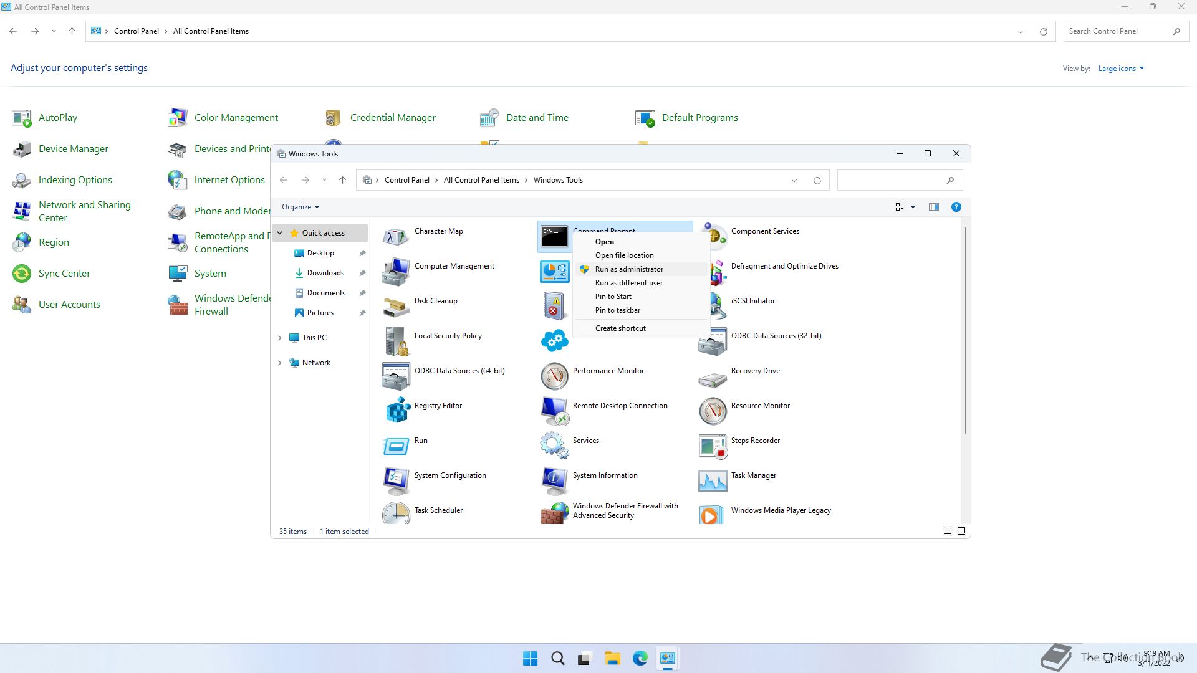Select Run as different user
This screenshot has height=673, width=1197.
click(x=641, y=283)
